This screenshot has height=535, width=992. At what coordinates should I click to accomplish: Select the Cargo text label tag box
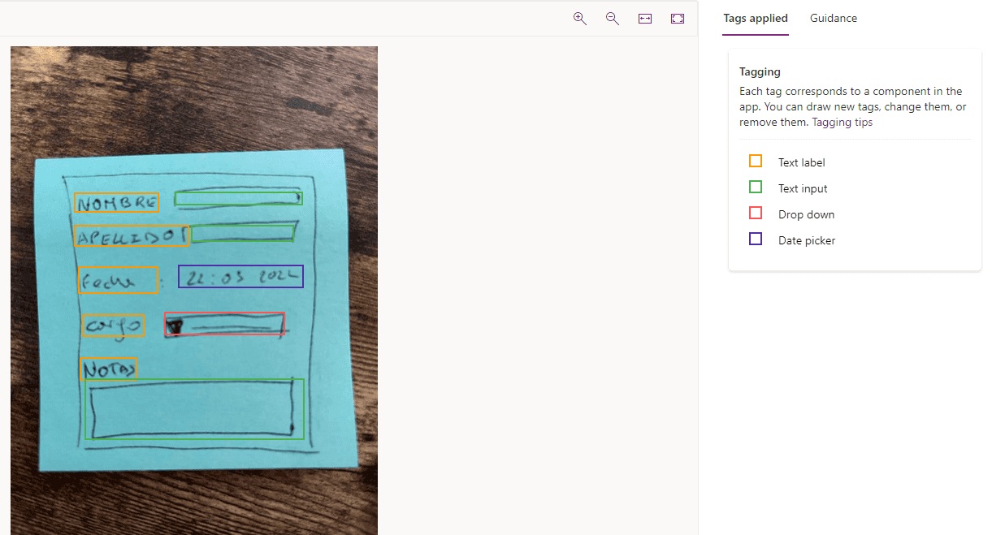pyautogui.click(x=114, y=326)
